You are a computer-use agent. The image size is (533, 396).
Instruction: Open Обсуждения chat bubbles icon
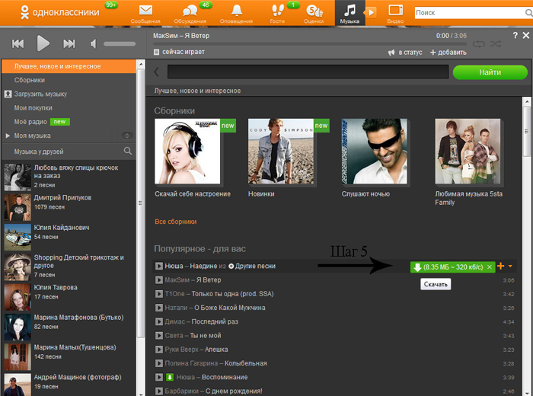click(x=190, y=11)
